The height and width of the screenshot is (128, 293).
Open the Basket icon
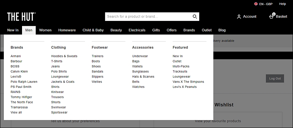click(272, 16)
